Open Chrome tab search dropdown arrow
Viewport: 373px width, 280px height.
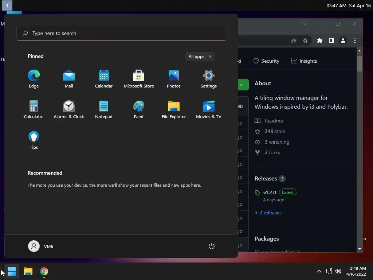tap(304, 24)
